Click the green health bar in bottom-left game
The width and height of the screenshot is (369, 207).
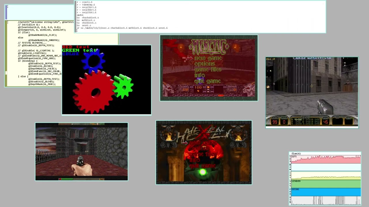click(x=67, y=179)
